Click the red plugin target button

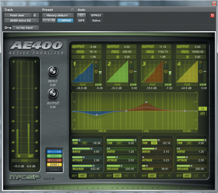click(x=212, y=15)
